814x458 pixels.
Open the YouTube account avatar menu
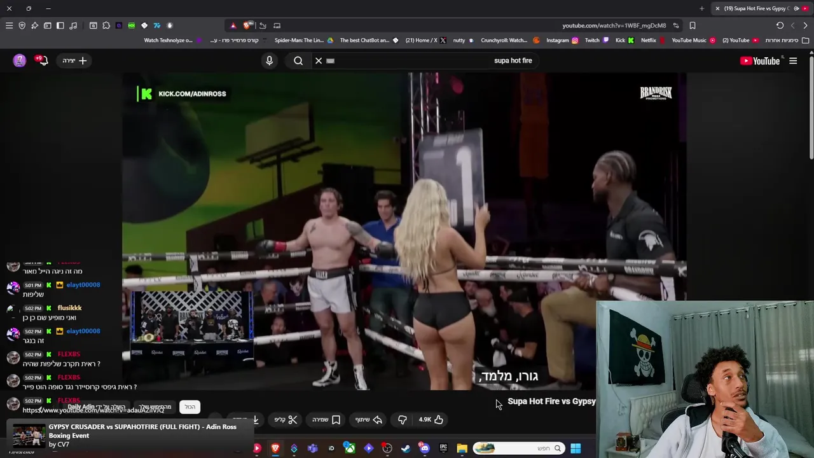coord(20,60)
